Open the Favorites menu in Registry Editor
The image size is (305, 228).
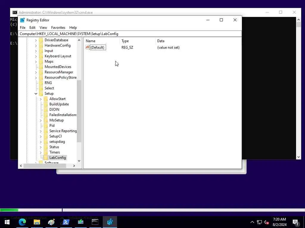coord(58,28)
